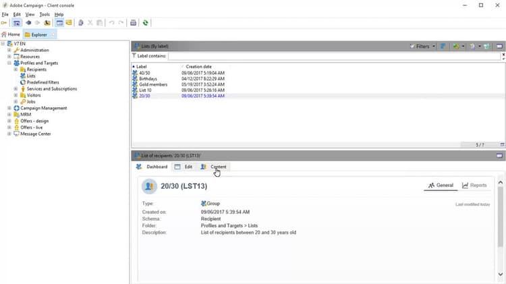Image resolution: width=506 pixels, height=284 pixels.
Task: Click the new list icon beside Filters
Action: tap(443, 47)
